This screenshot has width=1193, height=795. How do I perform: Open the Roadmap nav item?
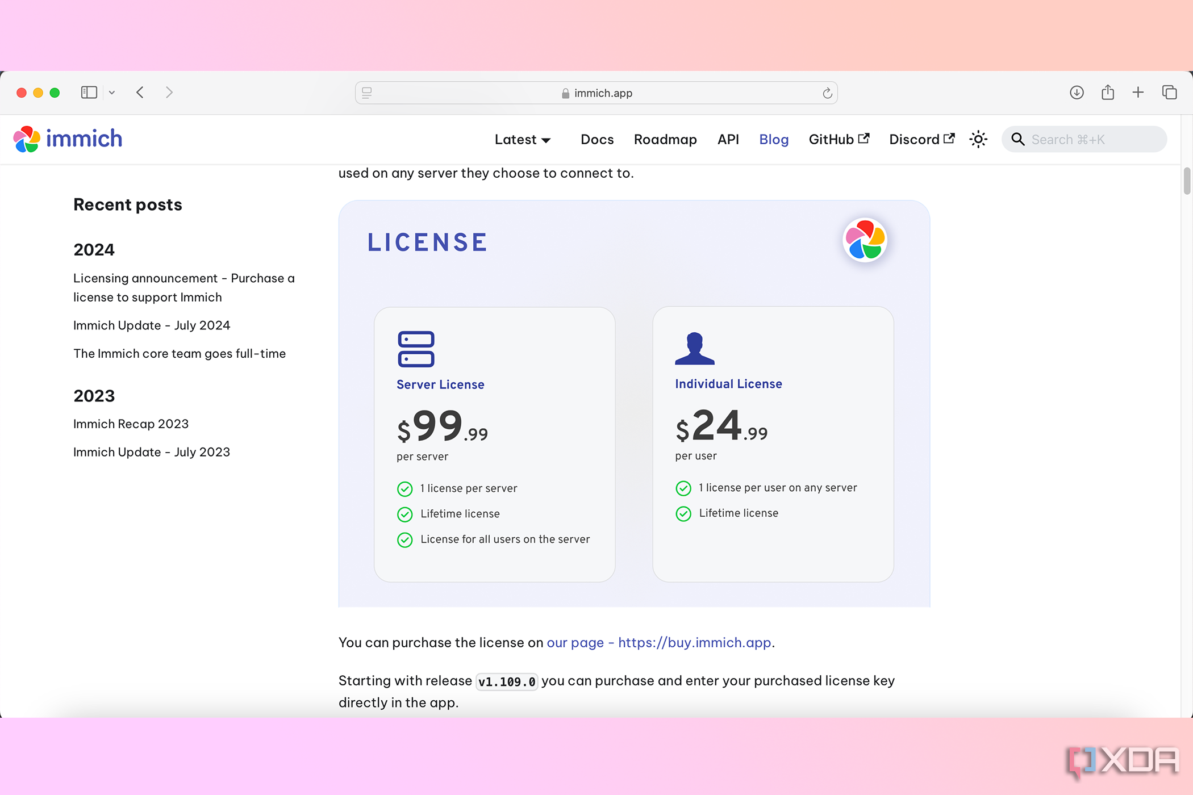(x=665, y=140)
